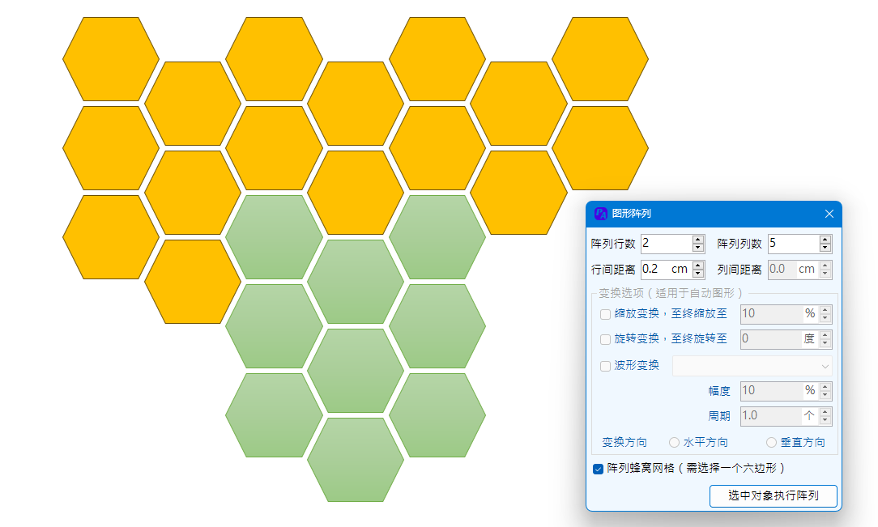Select the 水平方向 radio button
This screenshot has width=878, height=527.
[674, 443]
